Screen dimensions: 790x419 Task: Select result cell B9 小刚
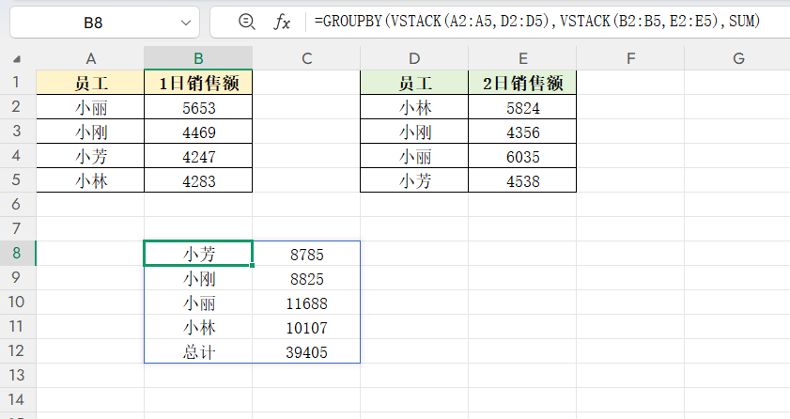(198, 278)
